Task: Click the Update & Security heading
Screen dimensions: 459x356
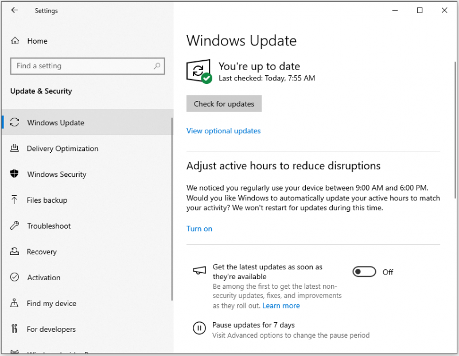Action: pyautogui.click(x=41, y=91)
